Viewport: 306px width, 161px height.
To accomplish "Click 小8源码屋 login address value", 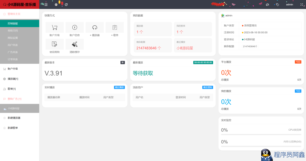I will (249, 40).
